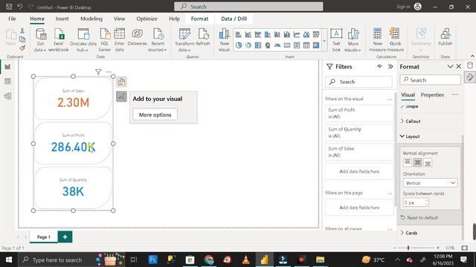Image resolution: width=476 pixels, height=267 pixels.
Task: Switch to Properties tab in Format pane
Action: pyautogui.click(x=432, y=95)
